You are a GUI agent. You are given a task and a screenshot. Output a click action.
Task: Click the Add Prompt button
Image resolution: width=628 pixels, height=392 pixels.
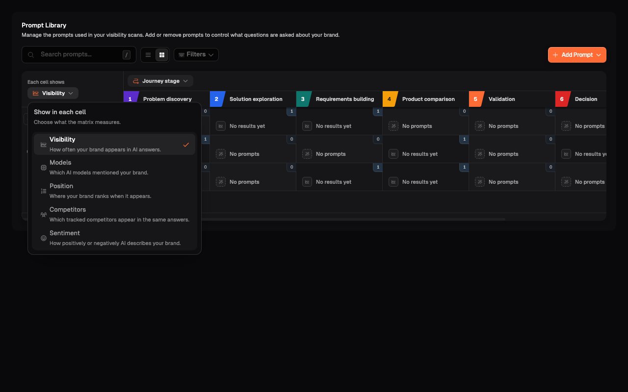[577, 55]
